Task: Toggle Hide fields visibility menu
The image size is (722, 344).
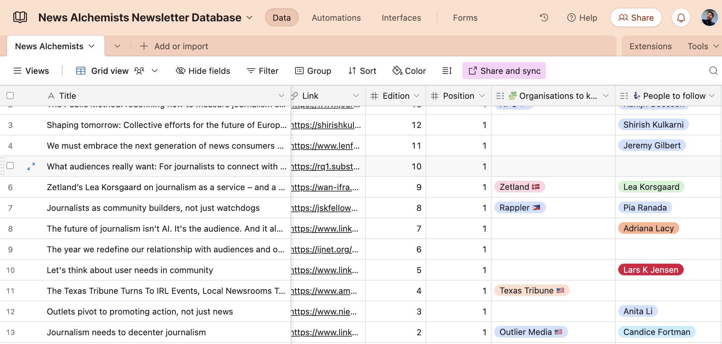Action: (203, 71)
